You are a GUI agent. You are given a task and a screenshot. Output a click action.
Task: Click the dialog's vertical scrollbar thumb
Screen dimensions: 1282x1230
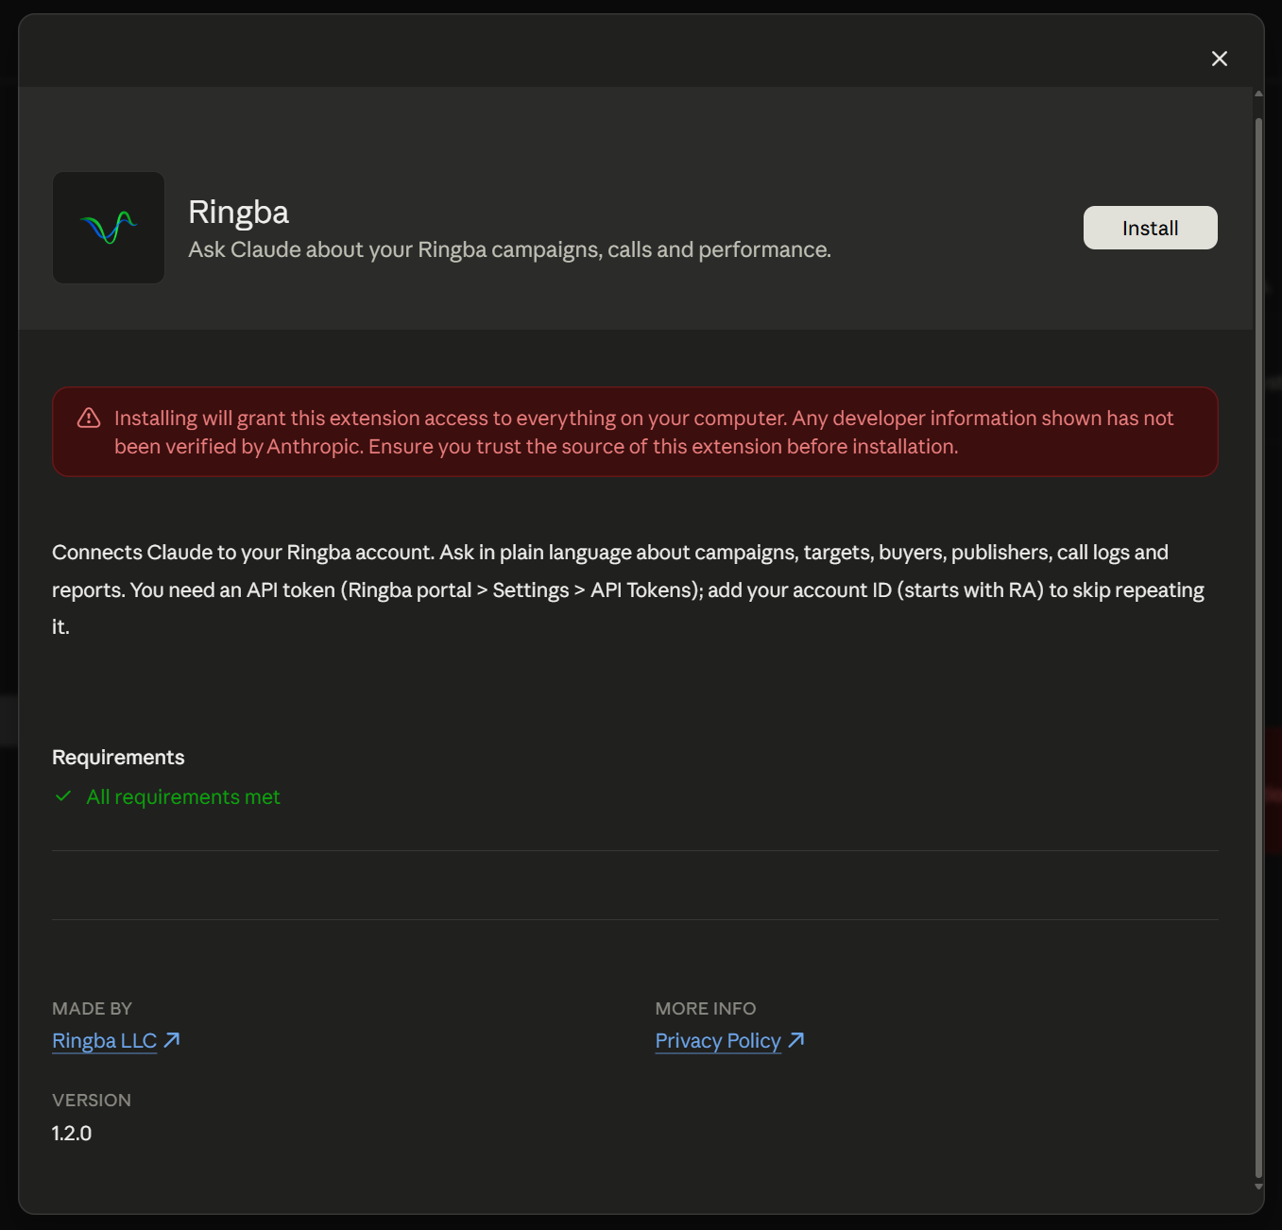[1258, 648]
